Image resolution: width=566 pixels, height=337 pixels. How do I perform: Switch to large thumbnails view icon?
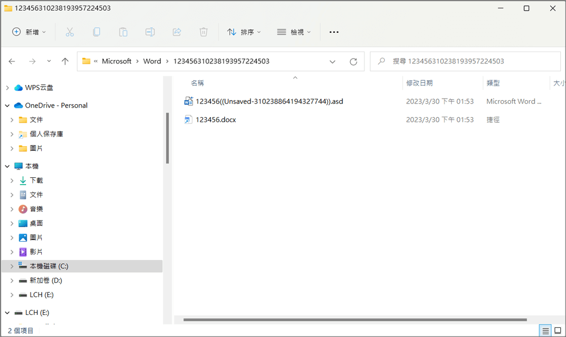pos(558,331)
